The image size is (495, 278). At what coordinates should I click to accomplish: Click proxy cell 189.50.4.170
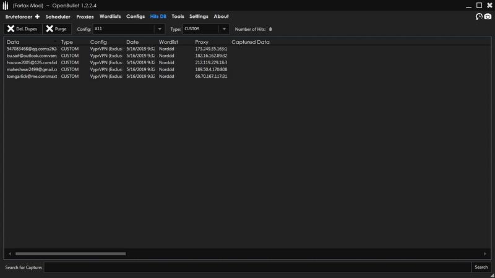[x=211, y=70]
